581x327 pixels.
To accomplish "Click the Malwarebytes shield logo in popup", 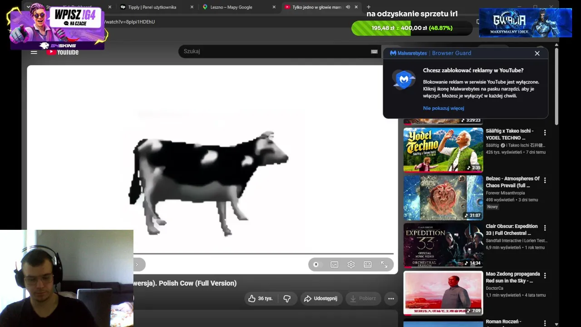I will click(404, 80).
